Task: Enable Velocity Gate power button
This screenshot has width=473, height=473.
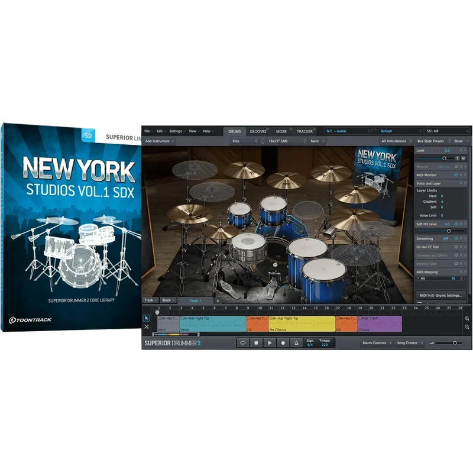Action: pos(456,264)
